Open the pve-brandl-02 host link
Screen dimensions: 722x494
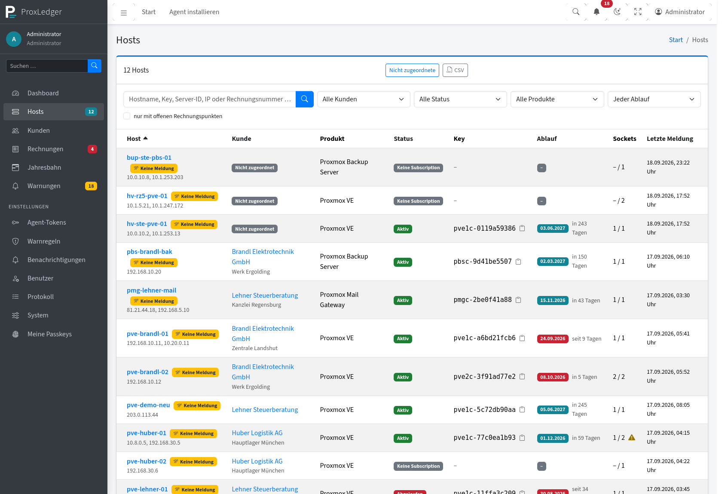tap(147, 372)
